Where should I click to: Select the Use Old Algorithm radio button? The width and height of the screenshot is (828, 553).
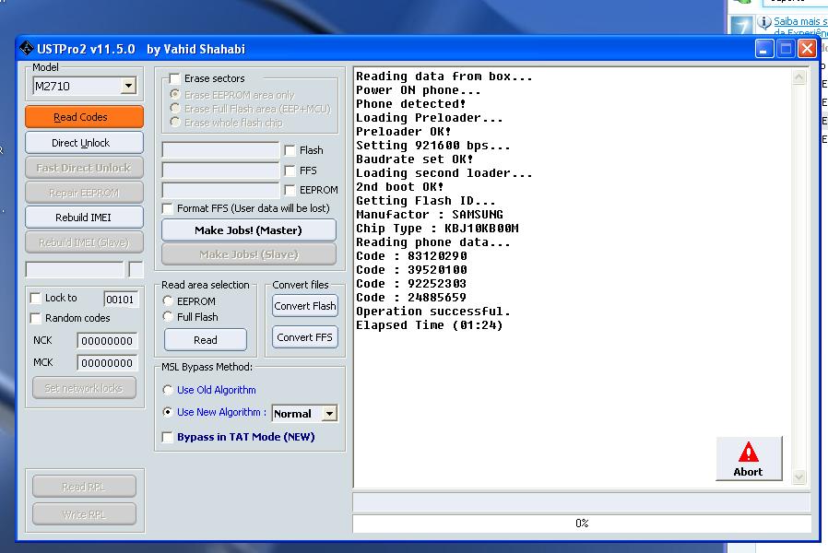168,390
